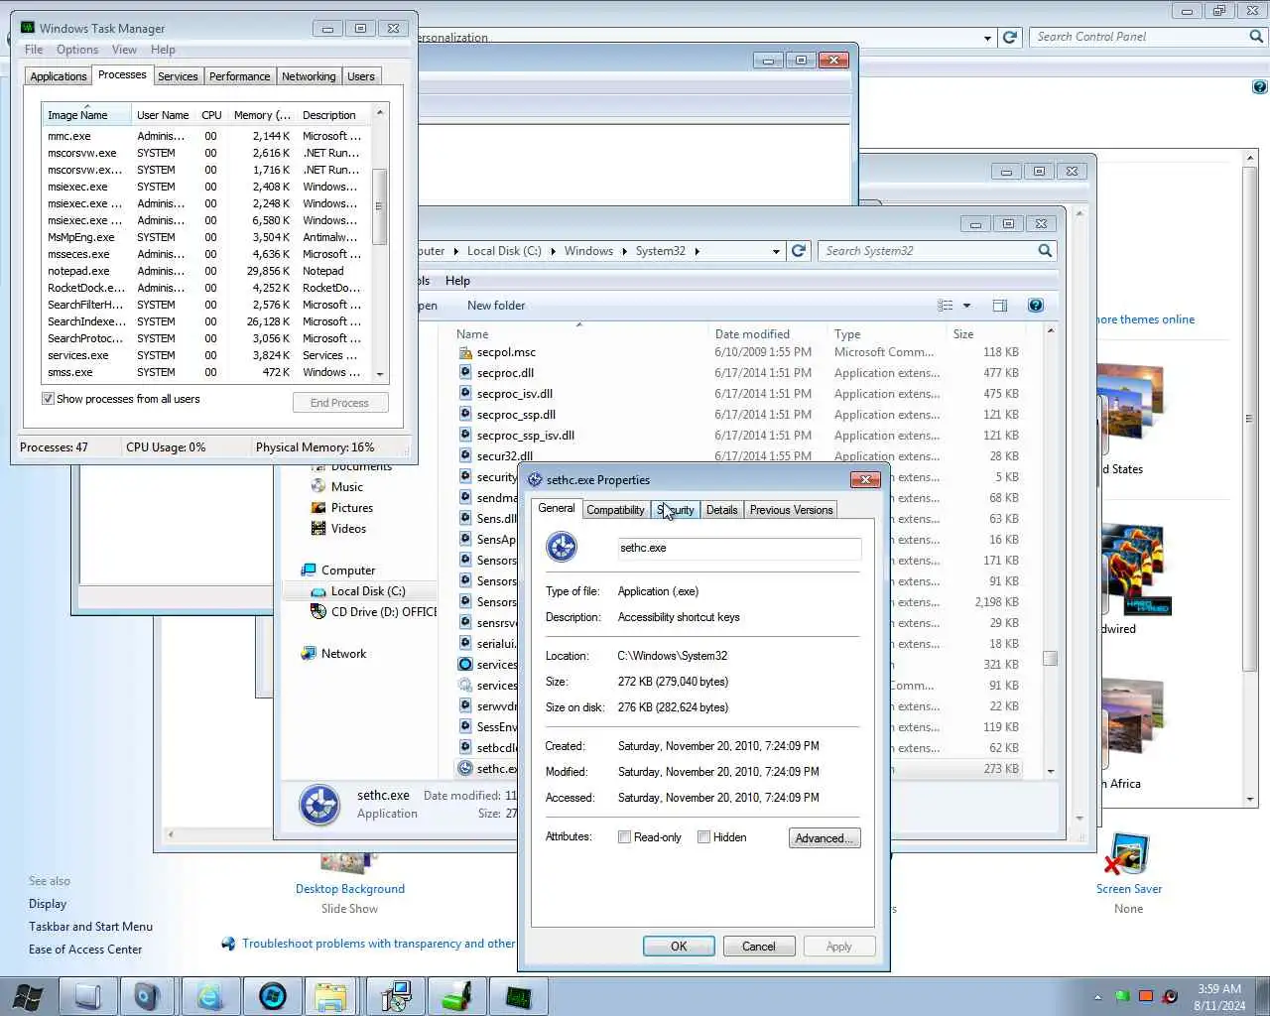Open the Task Manager View menu

pos(124,50)
